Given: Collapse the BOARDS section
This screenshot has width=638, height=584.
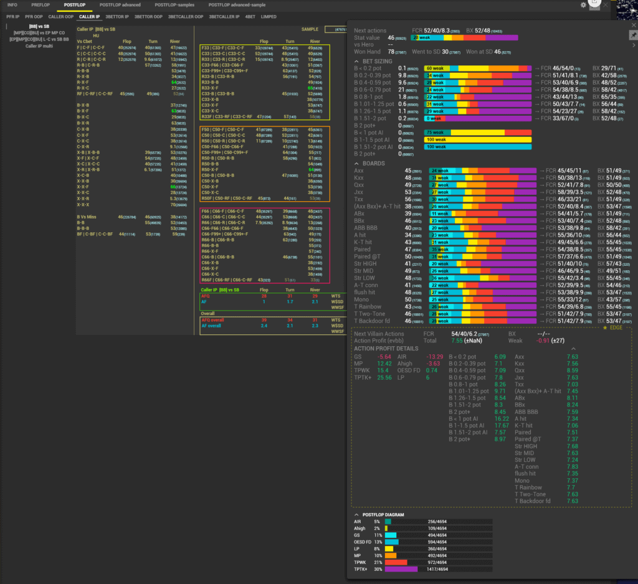Looking at the screenshot, I should [x=356, y=164].
